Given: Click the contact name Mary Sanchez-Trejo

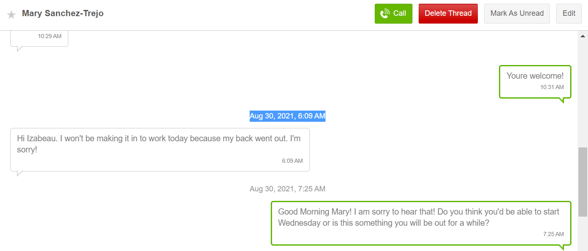Looking at the screenshot, I should click(x=63, y=13).
